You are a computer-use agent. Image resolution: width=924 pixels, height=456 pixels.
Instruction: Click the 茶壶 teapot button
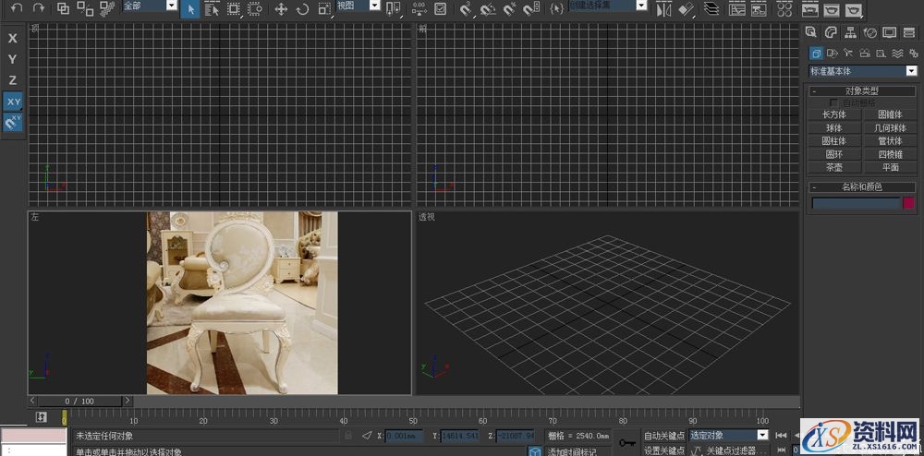click(833, 167)
